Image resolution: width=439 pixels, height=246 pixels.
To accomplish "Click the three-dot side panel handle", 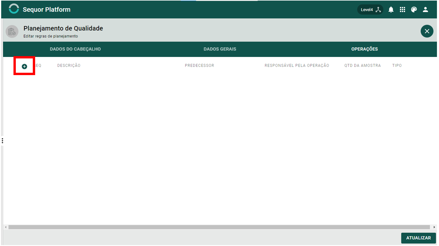I will point(2,141).
